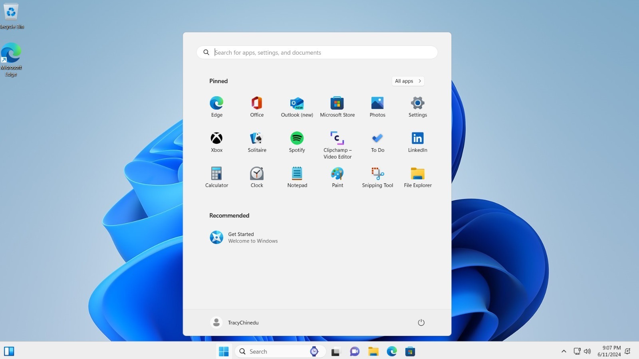The width and height of the screenshot is (639, 359).
Task: Launch the Photos app
Action: [377, 107]
